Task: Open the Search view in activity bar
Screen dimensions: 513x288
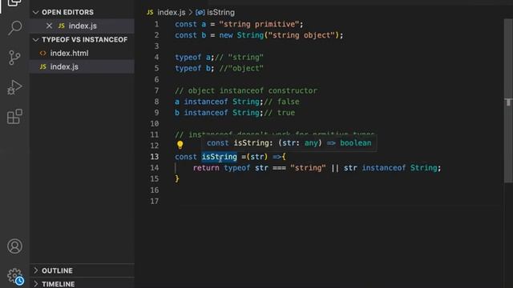Action: coord(15,28)
